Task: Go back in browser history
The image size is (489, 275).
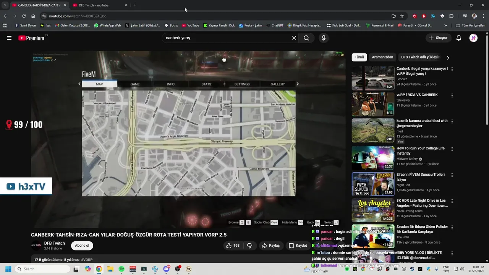Action: pos(5,16)
